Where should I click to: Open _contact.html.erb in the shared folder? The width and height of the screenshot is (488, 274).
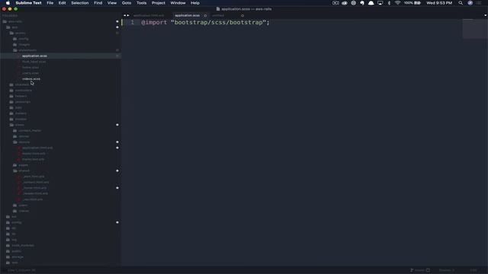pyautogui.click(x=36, y=183)
